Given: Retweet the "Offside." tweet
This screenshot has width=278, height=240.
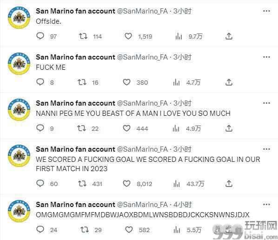Looking at the screenshot, I should point(83,36).
